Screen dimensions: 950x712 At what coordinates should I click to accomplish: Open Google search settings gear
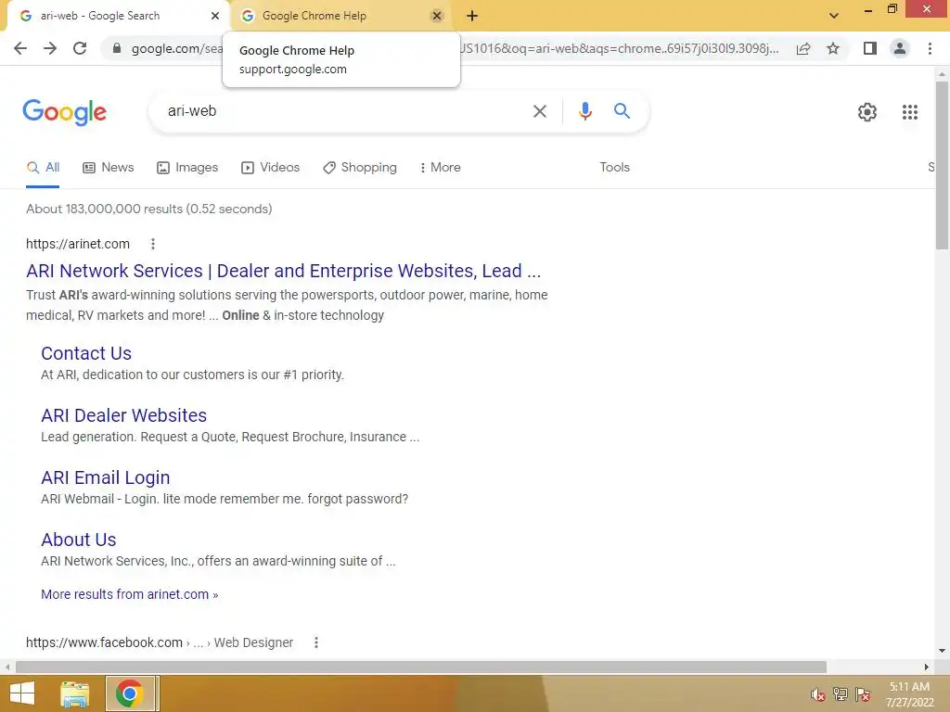(x=867, y=112)
